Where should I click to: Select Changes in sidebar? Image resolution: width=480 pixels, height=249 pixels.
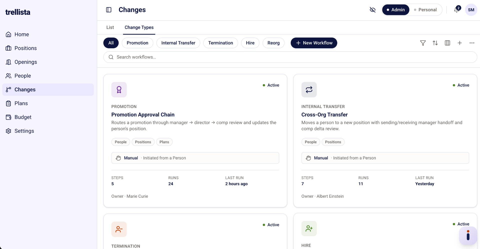point(48,90)
